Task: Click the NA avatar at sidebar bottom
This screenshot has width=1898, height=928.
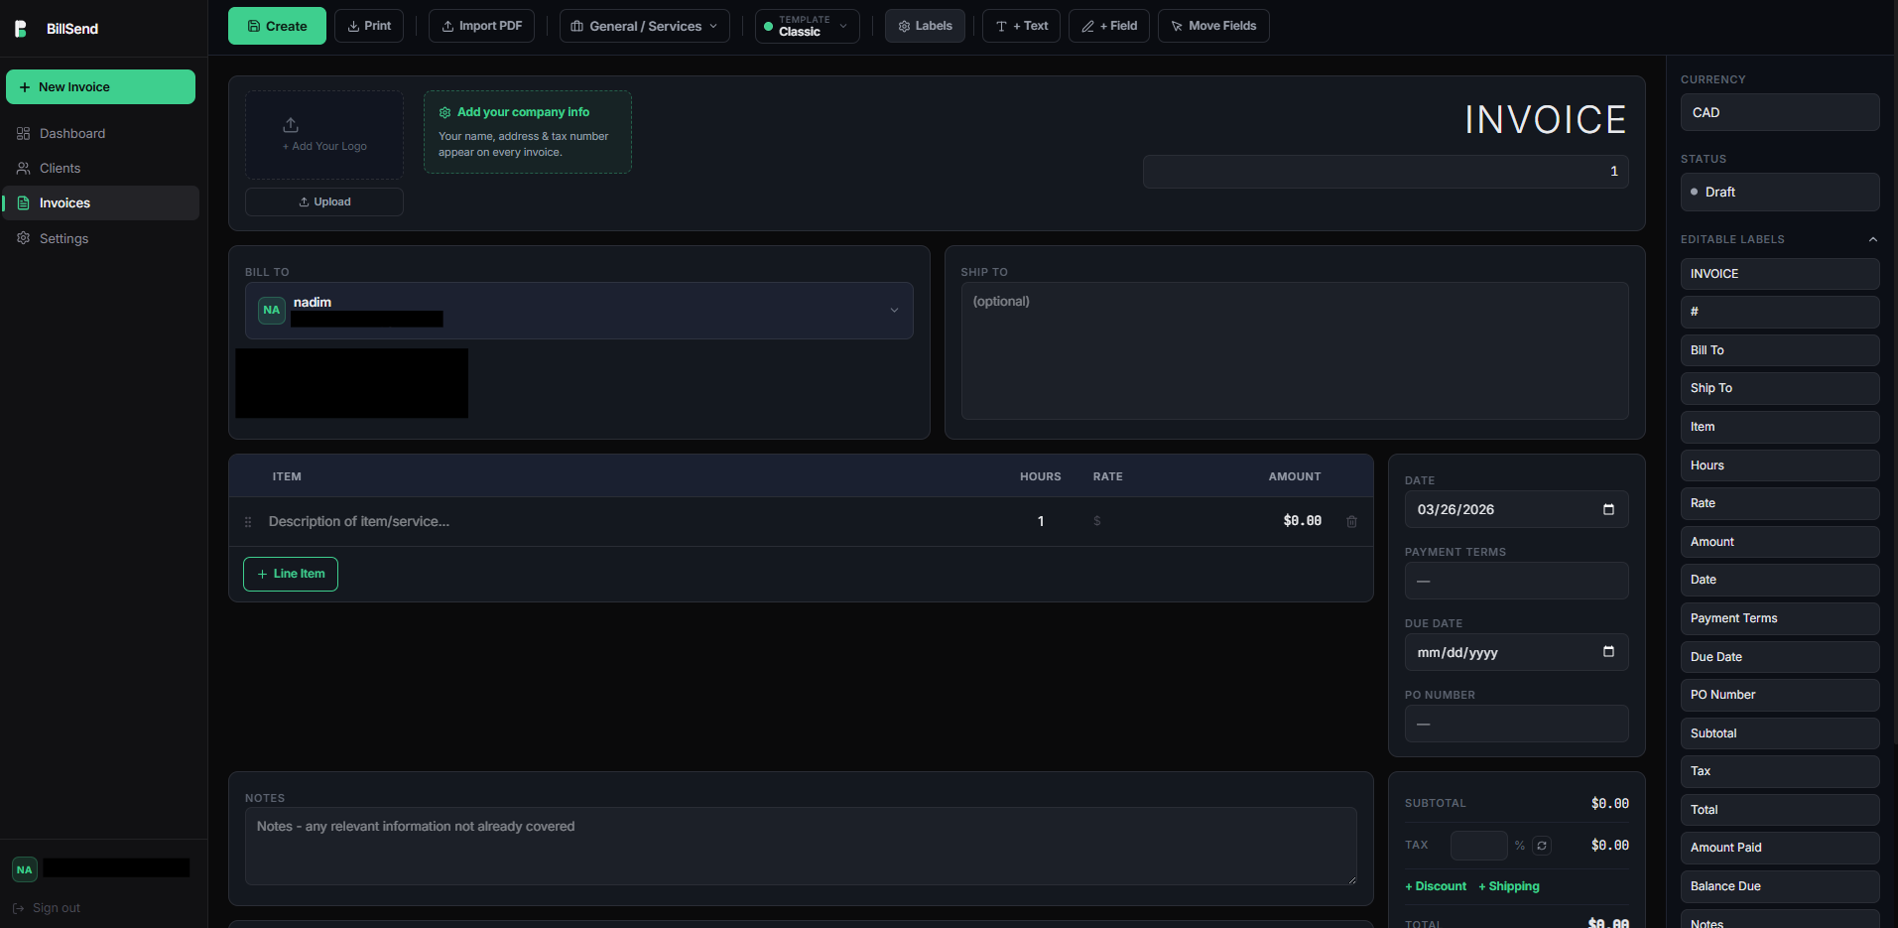Action: (25, 869)
